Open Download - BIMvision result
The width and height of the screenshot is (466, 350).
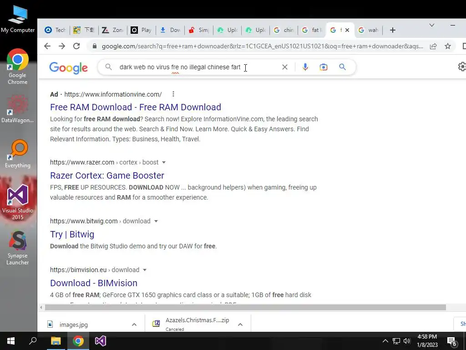tap(94, 283)
